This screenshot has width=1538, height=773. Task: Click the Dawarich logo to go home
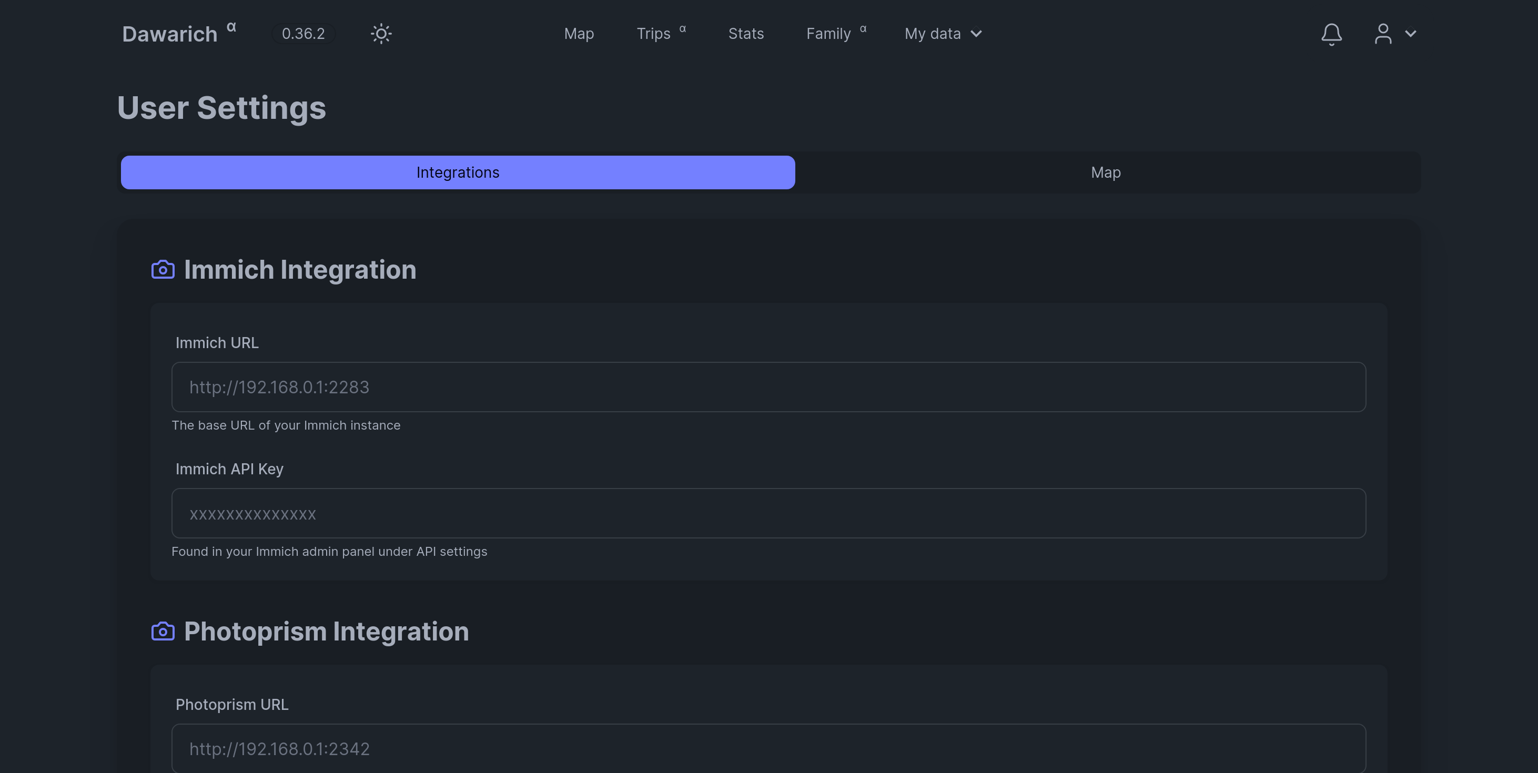170,34
